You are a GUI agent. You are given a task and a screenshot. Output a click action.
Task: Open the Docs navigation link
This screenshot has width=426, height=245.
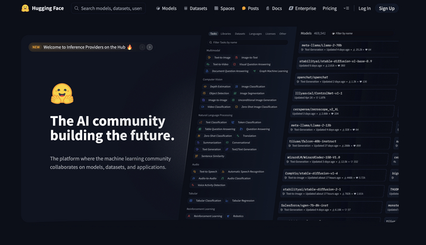274,9
